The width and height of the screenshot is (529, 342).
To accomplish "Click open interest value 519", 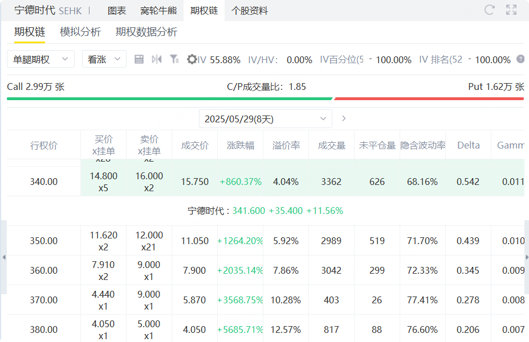I will pyautogui.click(x=377, y=241).
